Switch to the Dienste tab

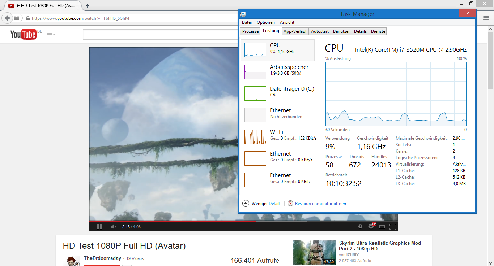(x=378, y=31)
